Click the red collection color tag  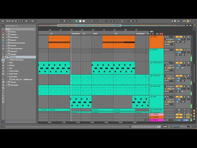tap(3, 32)
